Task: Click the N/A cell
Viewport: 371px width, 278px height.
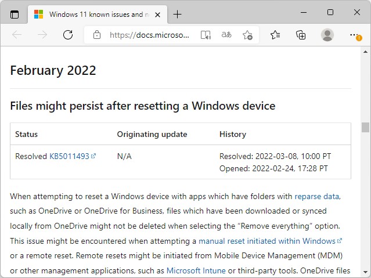Action: click(x=124, y=156)
